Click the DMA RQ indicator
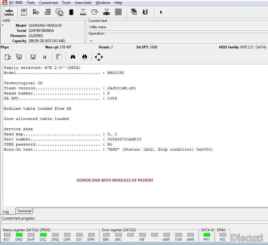 tap(223, 235)
